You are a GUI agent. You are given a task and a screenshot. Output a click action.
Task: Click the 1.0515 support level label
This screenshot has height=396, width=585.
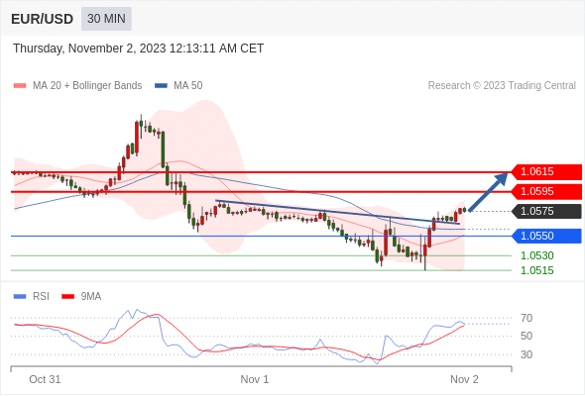coord(536,270)
